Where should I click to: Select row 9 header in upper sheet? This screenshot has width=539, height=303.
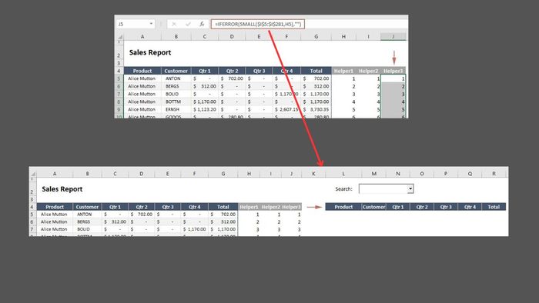pos(119,109)
